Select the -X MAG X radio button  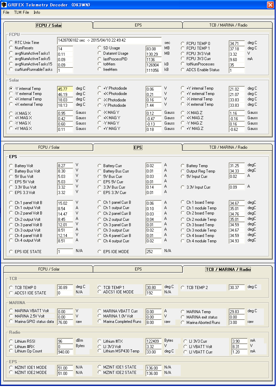point(11,113)
